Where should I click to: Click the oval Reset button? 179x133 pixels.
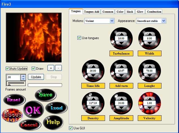tap(14, 100)
